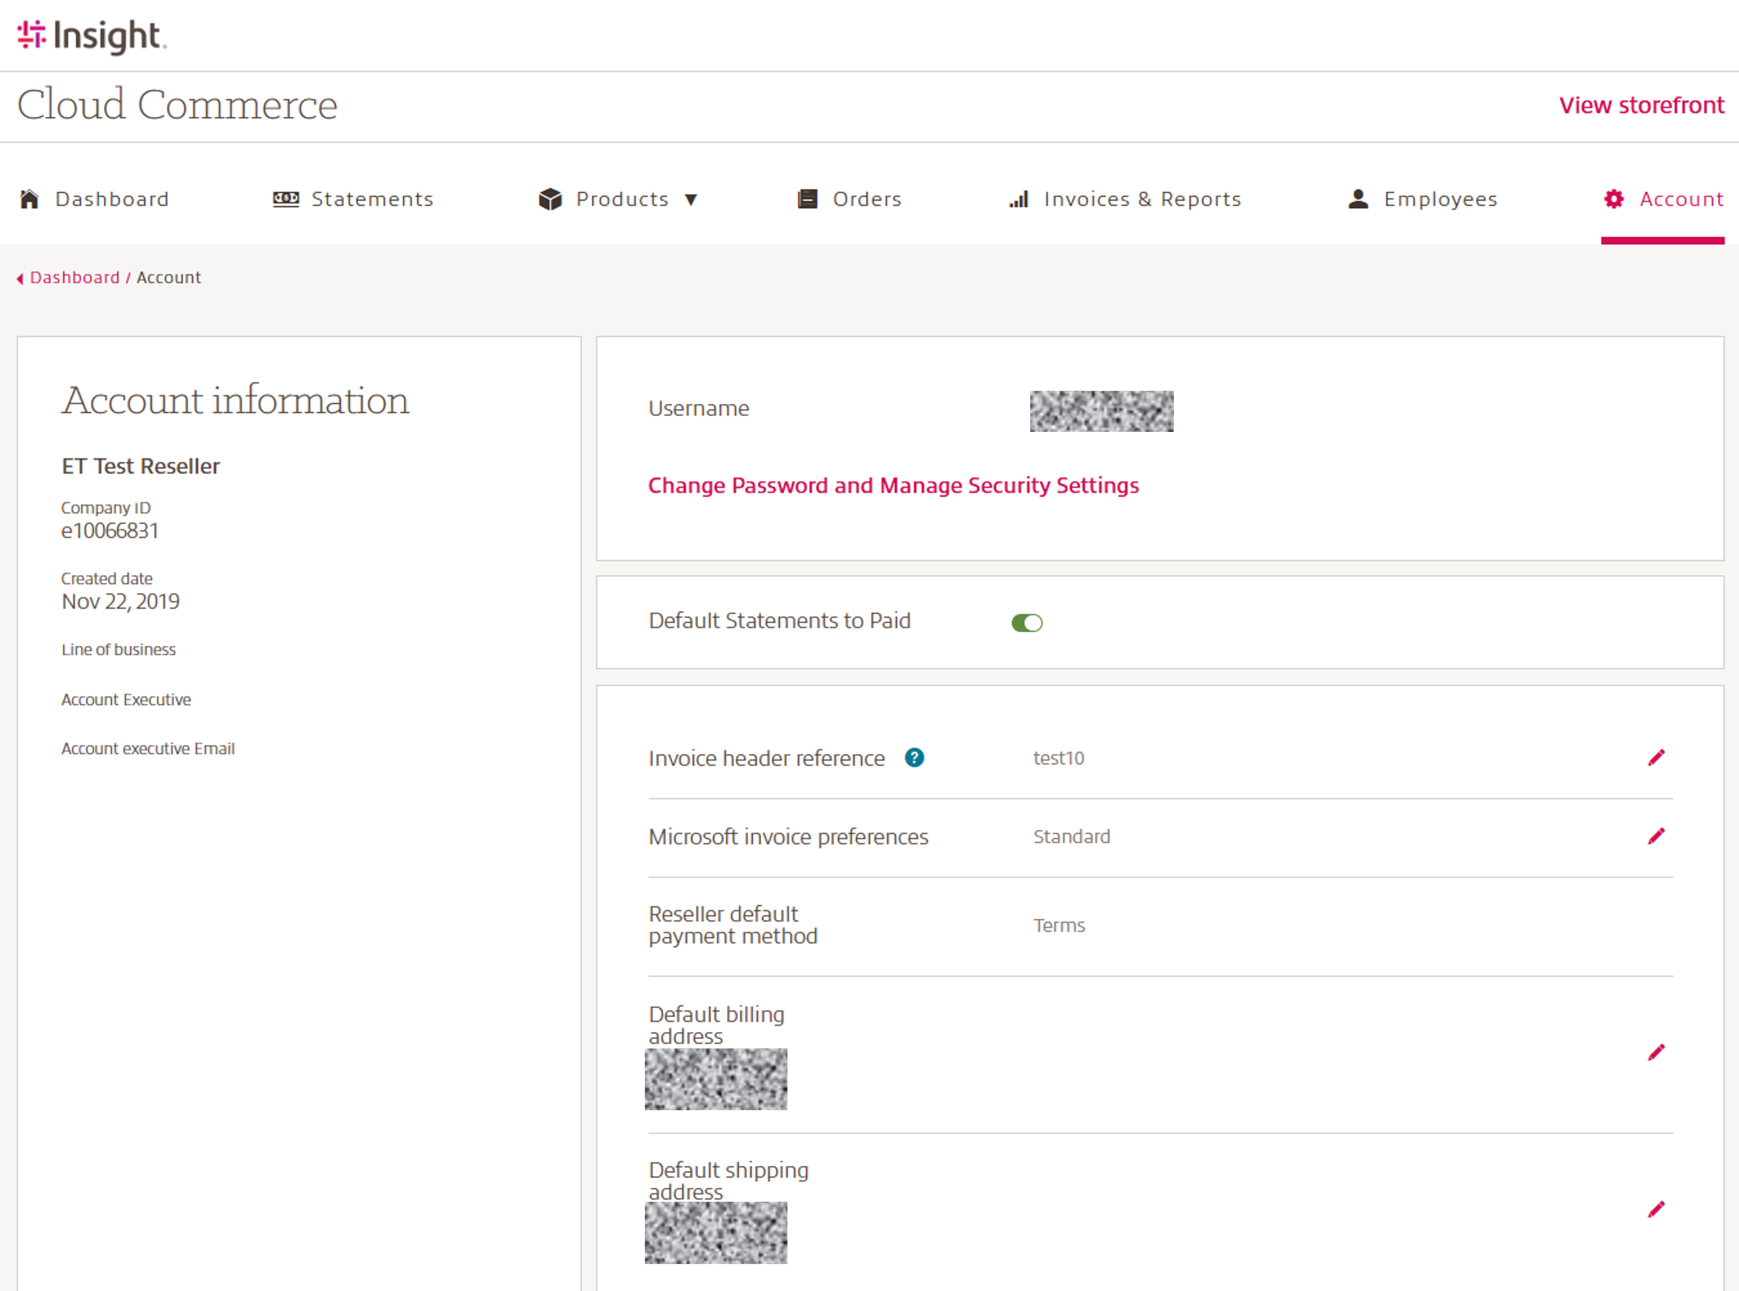The height and width of the screenshot is (1291, 1739).
Task: Edit the Invoice header reference pencil
Action: 1655,758
